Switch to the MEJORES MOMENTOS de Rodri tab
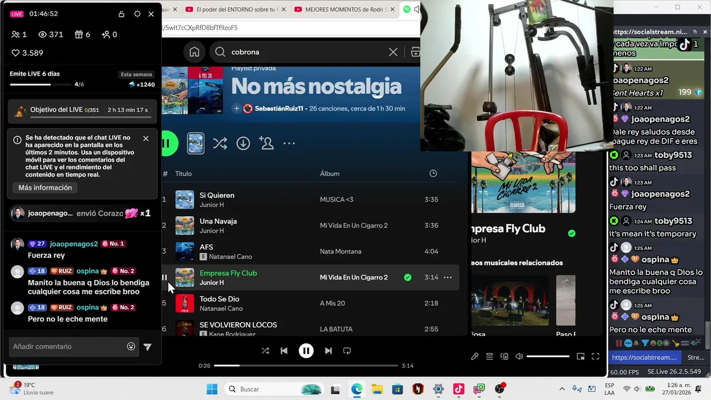Image resolution: width=711 pixels, height=400 pixels. click(x=346, y=9)
